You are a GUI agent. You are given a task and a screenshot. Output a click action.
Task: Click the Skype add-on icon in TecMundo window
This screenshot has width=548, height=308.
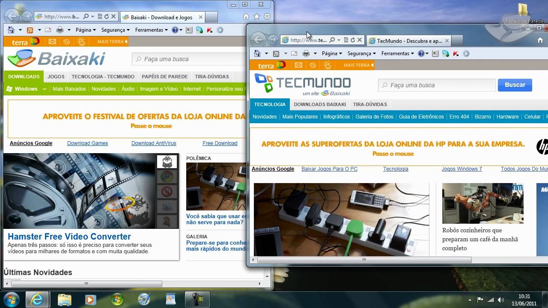click(446, 53)
